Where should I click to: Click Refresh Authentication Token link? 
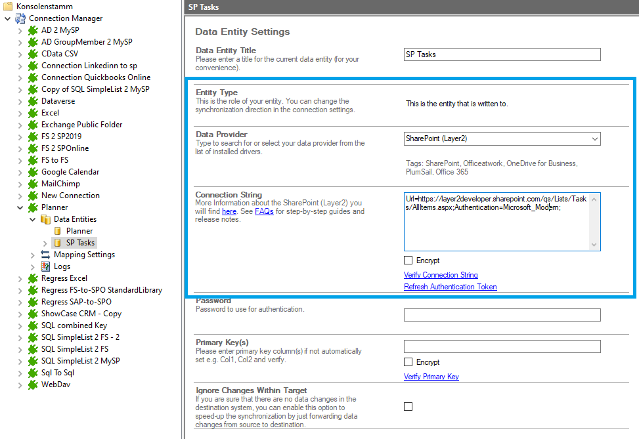click(450, 287)
